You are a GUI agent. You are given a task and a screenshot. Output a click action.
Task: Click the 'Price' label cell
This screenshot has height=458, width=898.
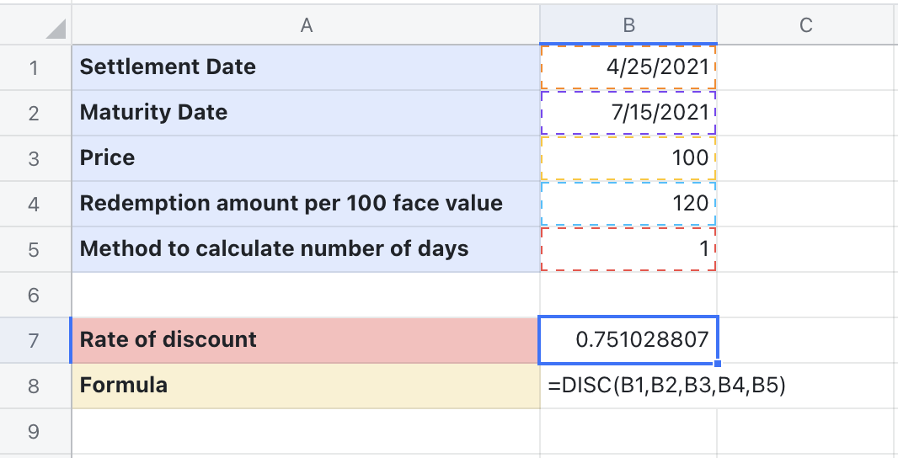tap(306, 158)
